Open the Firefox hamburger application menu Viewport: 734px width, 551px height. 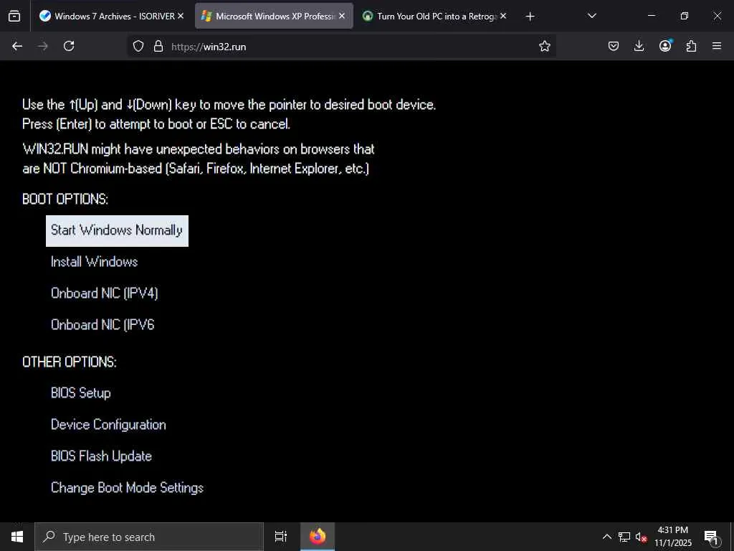(x=717, y=46)
